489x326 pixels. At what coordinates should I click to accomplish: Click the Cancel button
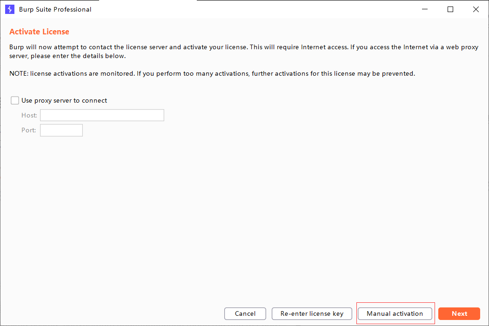tap(245, 313)
